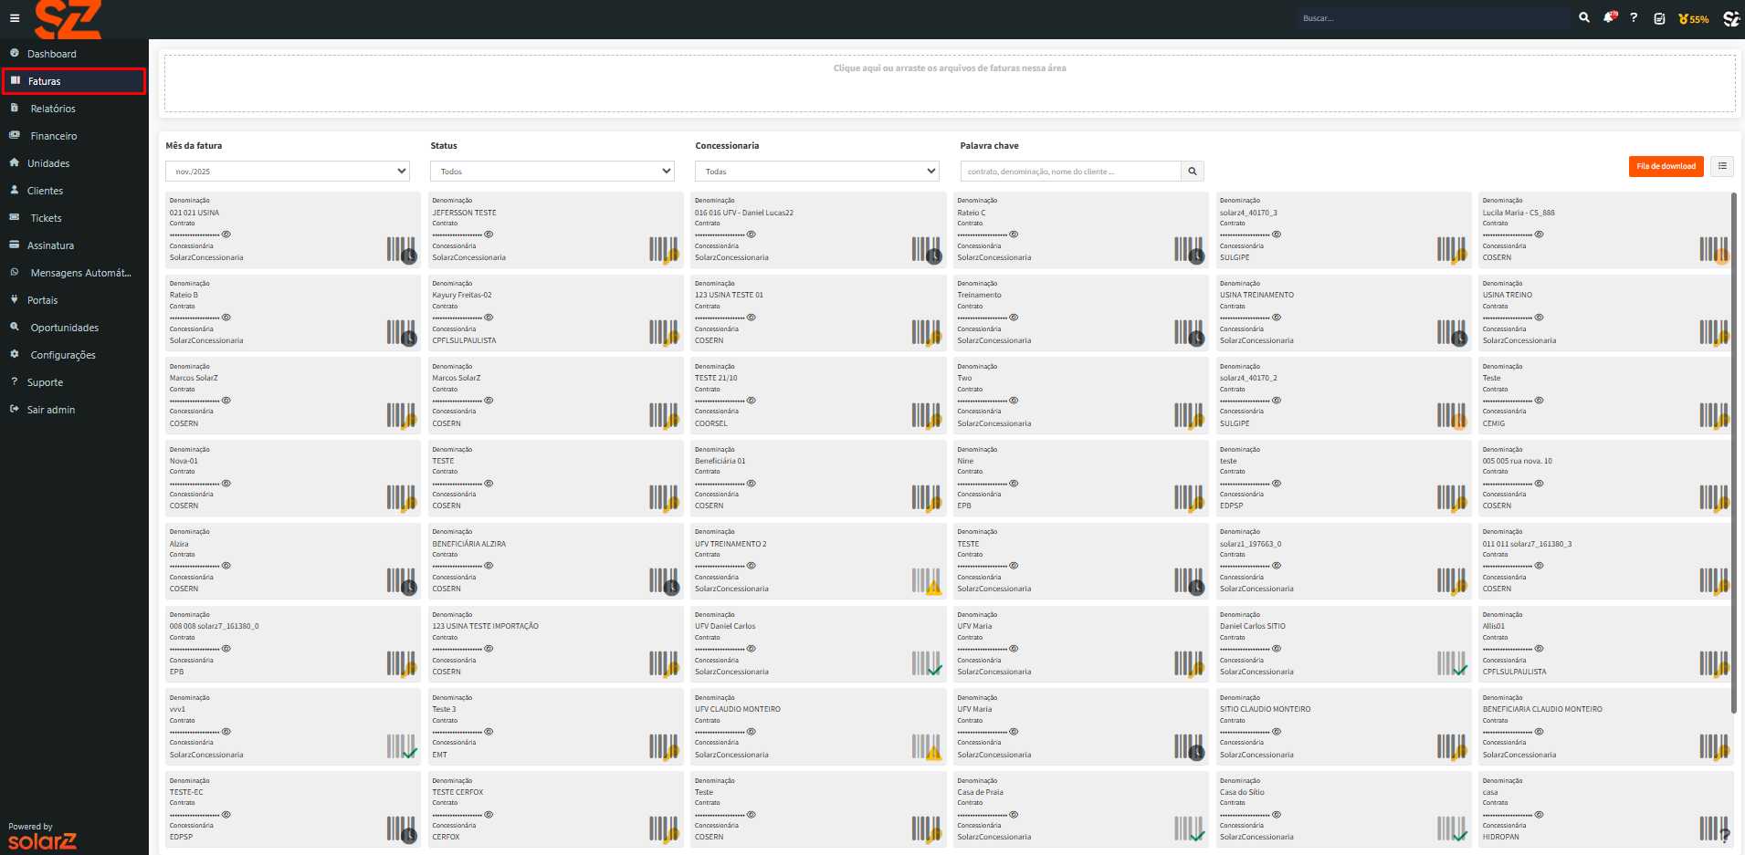The width and height of the screenshot is (1745, 855).
Task: Toggle the hamburger menu icon
Action: point(15,18)
